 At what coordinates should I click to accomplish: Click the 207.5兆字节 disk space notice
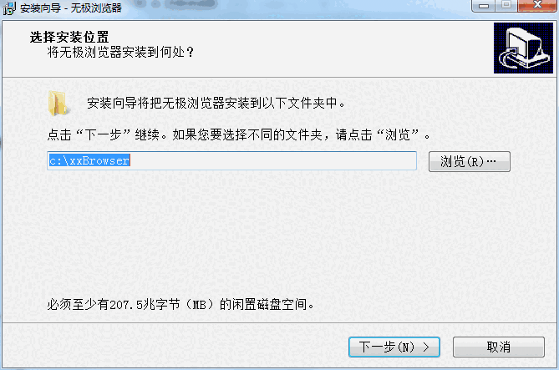click(180, 304)
